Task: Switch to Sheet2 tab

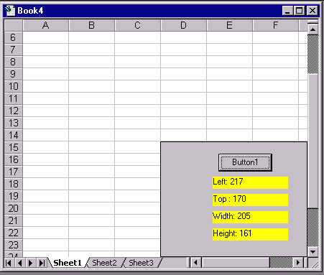Action: pos(104,263)
